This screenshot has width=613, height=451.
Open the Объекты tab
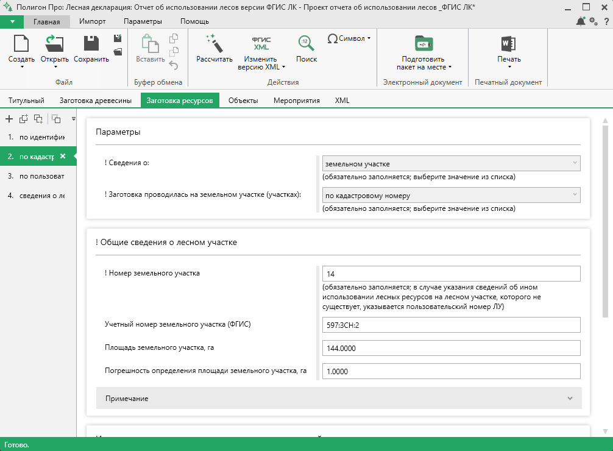click(243, 100)
